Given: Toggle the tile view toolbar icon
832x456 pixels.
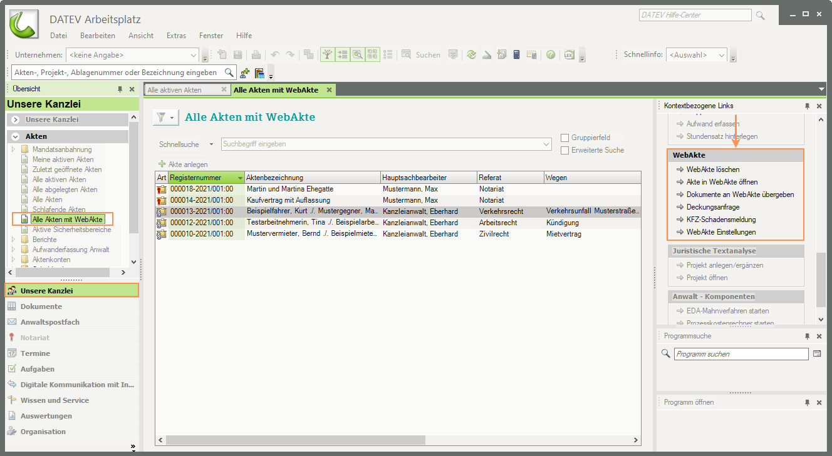Looking at the screenshot, I should (x=372, y=55).
